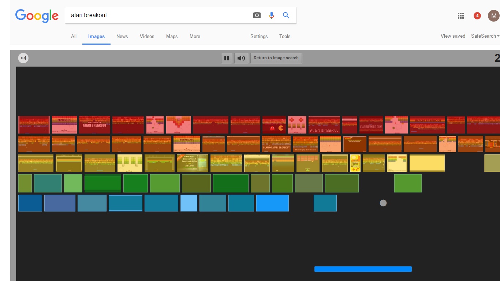Mute the game sound

(241, 58)
